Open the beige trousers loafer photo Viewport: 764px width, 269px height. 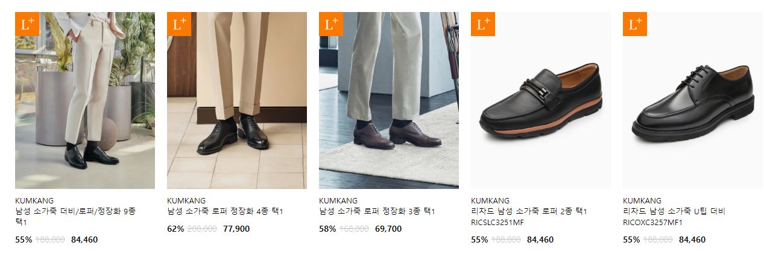(x=237, y=100)
